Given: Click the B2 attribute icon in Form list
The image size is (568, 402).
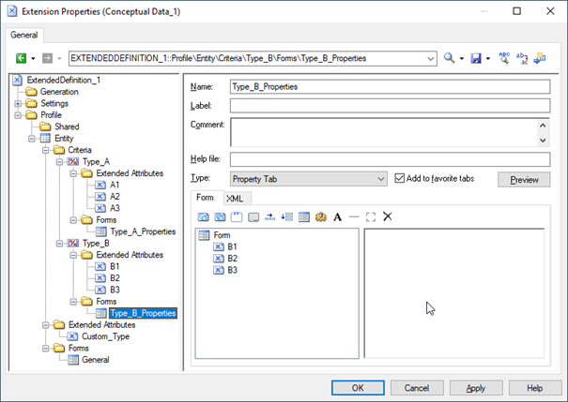Looking at the screenshot, I should [219, 259].
